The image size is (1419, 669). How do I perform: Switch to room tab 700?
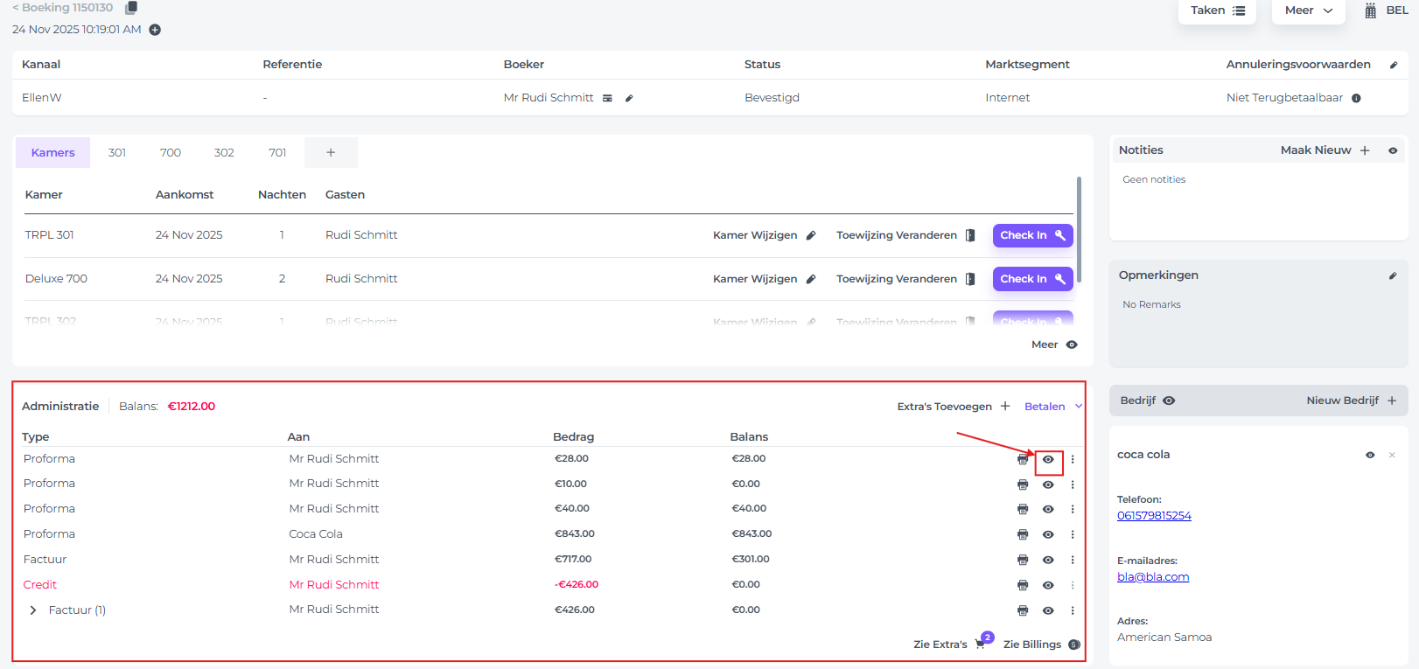171,152
